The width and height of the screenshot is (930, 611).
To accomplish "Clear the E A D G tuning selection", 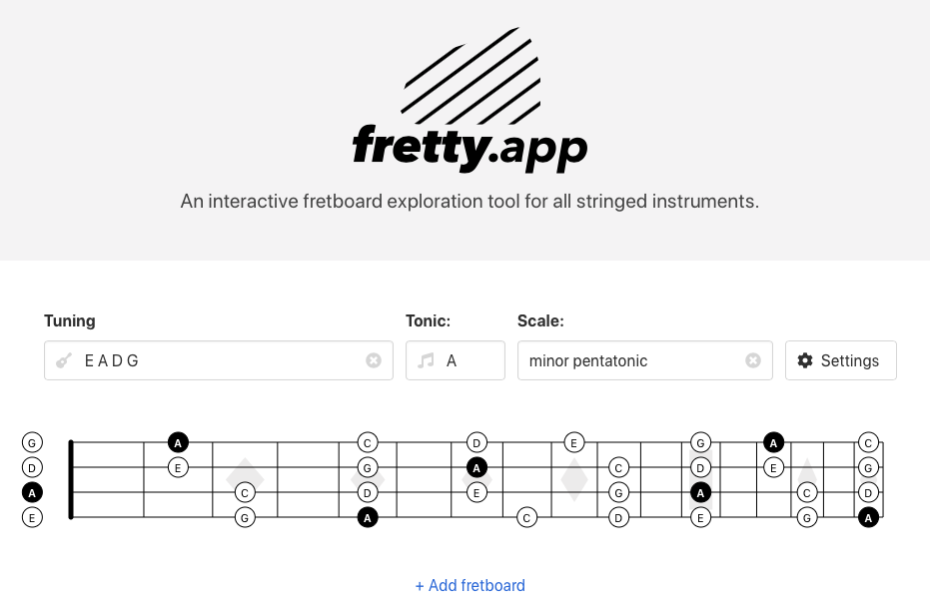I will point(374,360).
